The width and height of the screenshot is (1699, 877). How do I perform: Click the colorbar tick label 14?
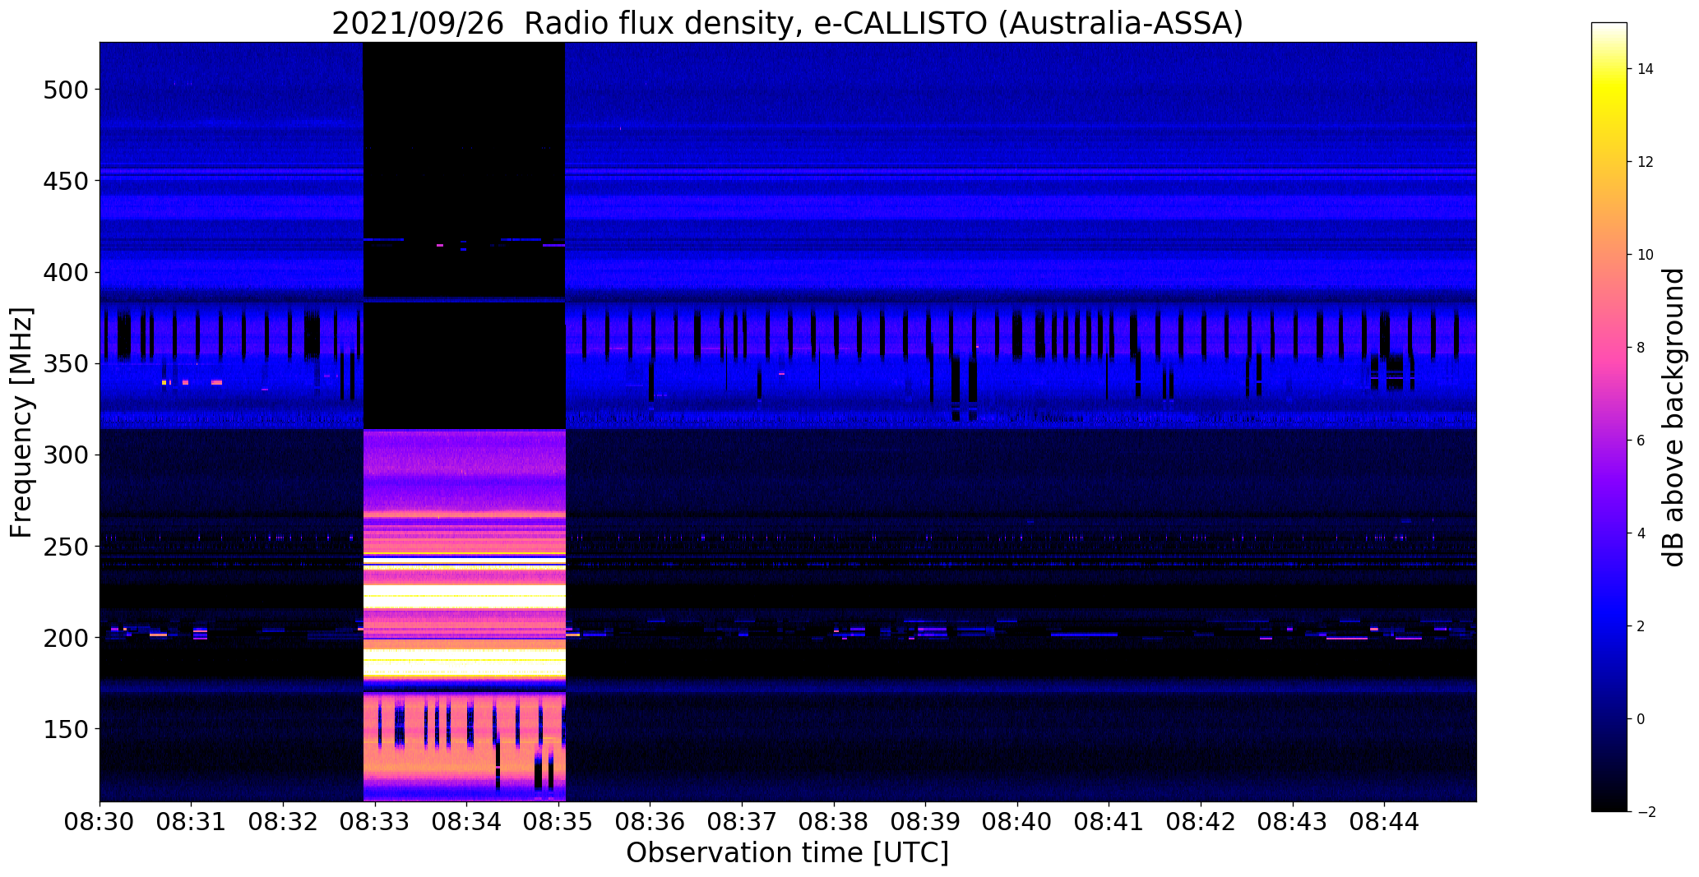(x=1646, y=69)
